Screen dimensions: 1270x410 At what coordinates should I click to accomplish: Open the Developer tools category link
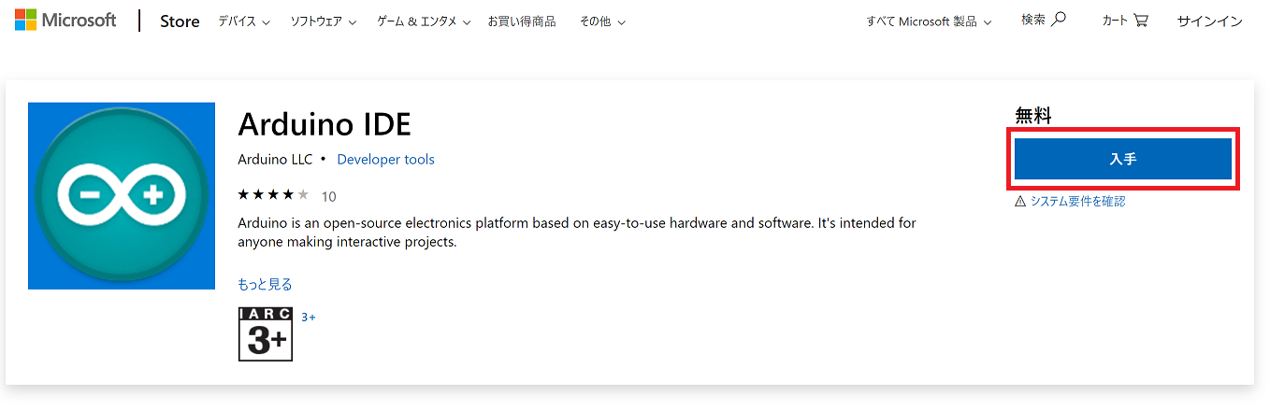[385, 160]
